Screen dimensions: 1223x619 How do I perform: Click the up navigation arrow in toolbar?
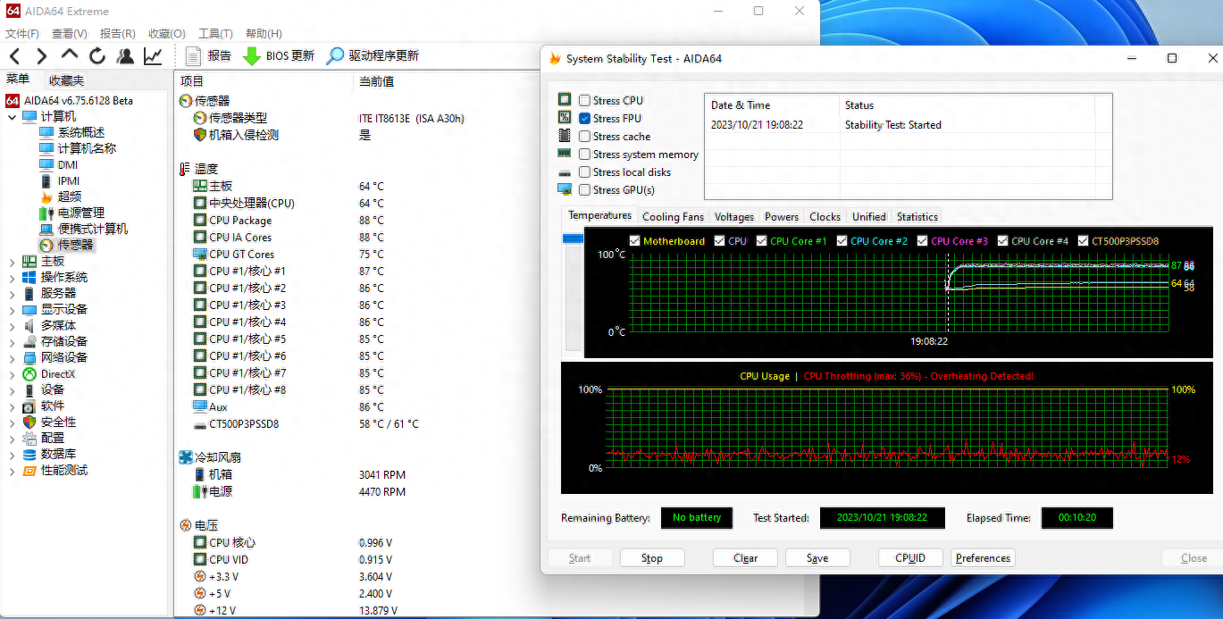[x=70, y=56]
